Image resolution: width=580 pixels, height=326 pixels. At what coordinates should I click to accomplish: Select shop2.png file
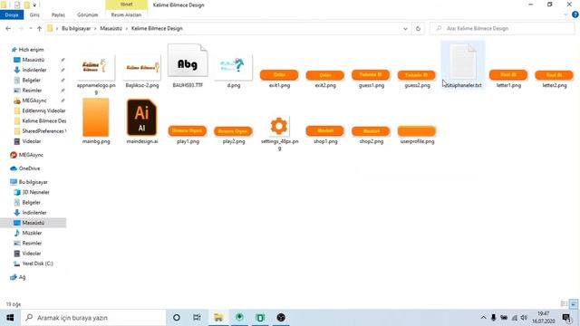click(371, 135)
